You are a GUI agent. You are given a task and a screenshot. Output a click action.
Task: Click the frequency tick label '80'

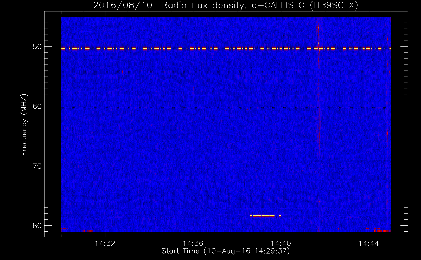tap(37, 226)
